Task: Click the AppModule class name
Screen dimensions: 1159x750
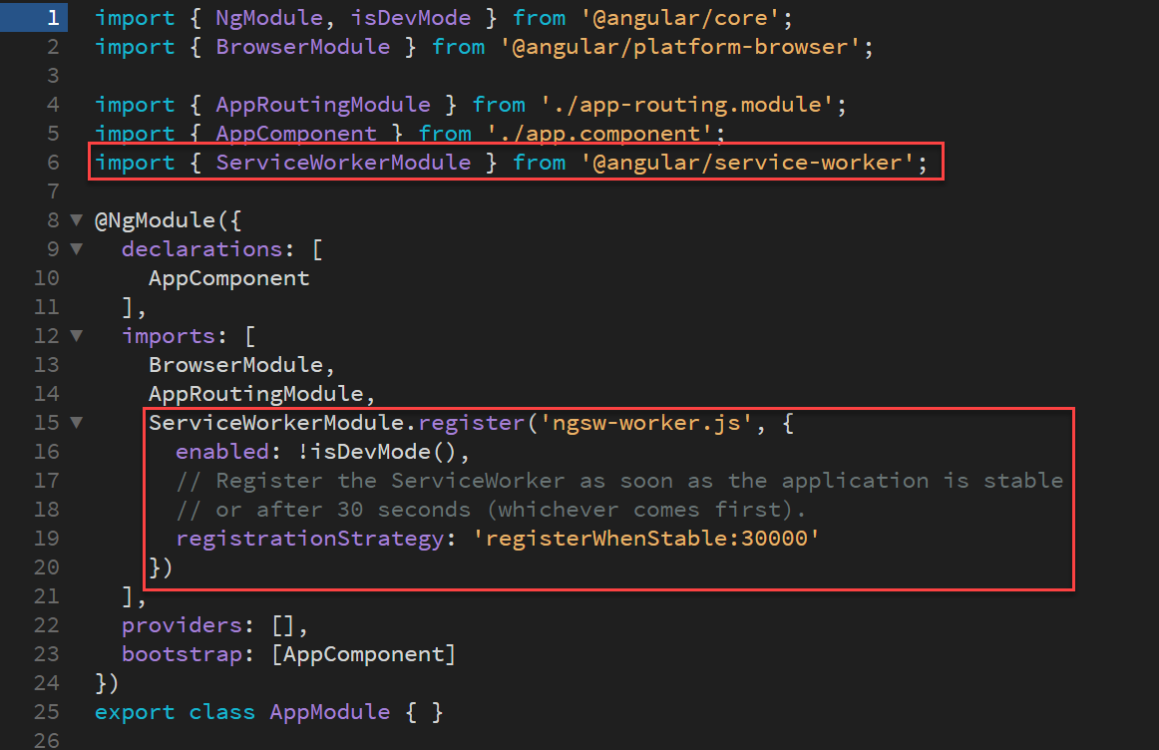Action: [x=329, y=711]
